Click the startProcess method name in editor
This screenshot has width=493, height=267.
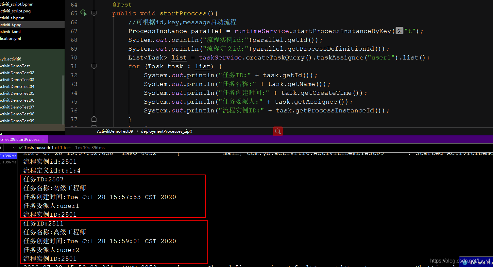pyautogui.click(x=183, y=13)
